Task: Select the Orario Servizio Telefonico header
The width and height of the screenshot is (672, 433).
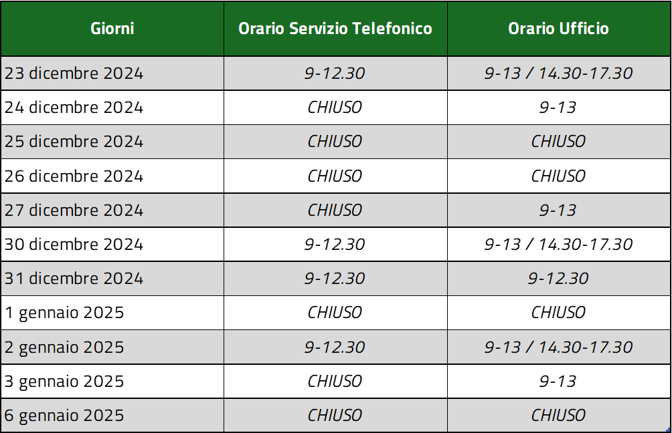Action: click(335, 29)
